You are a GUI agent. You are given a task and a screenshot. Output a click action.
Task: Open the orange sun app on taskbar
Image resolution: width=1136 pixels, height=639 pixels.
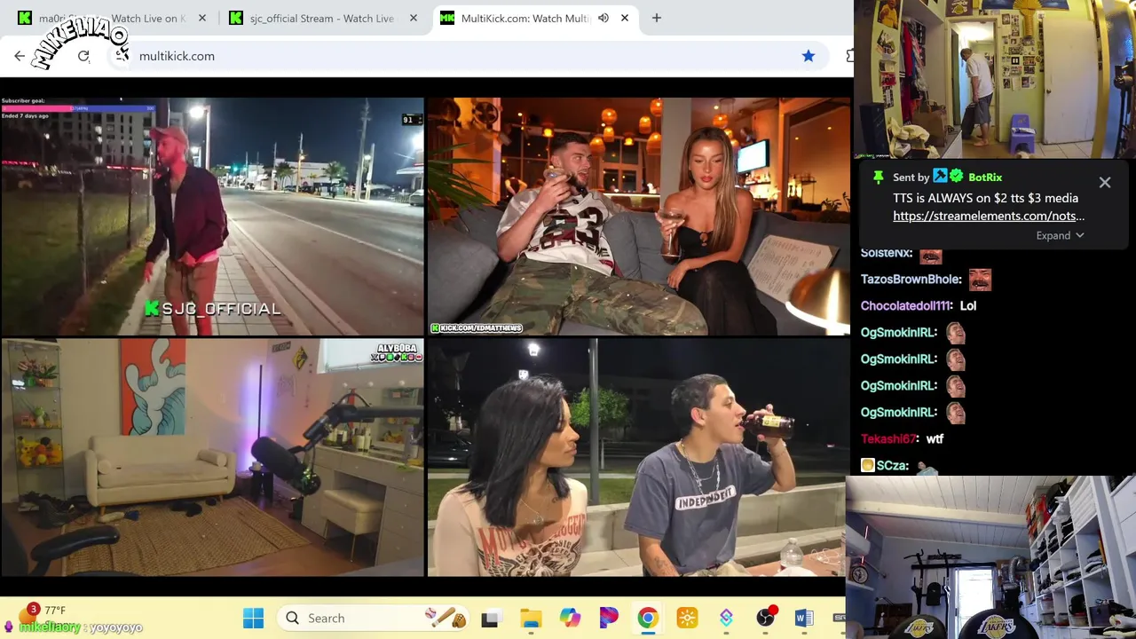tap(687, 619)
